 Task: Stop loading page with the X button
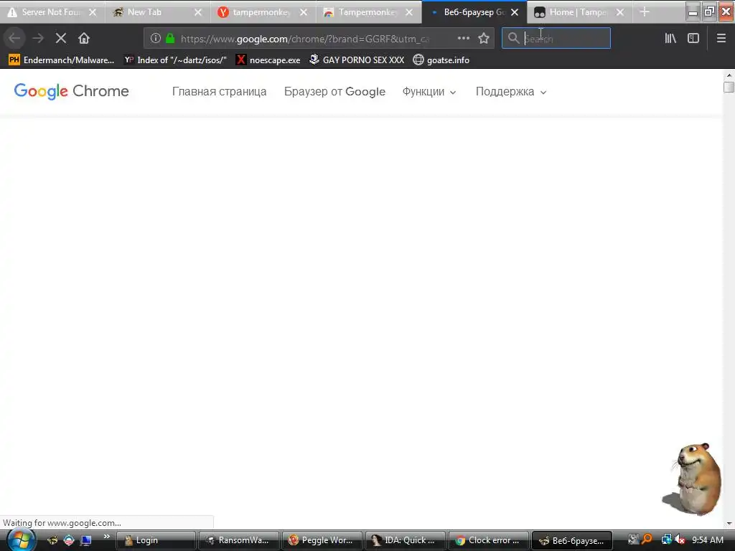pyautogui.click(x=60, y=39)
